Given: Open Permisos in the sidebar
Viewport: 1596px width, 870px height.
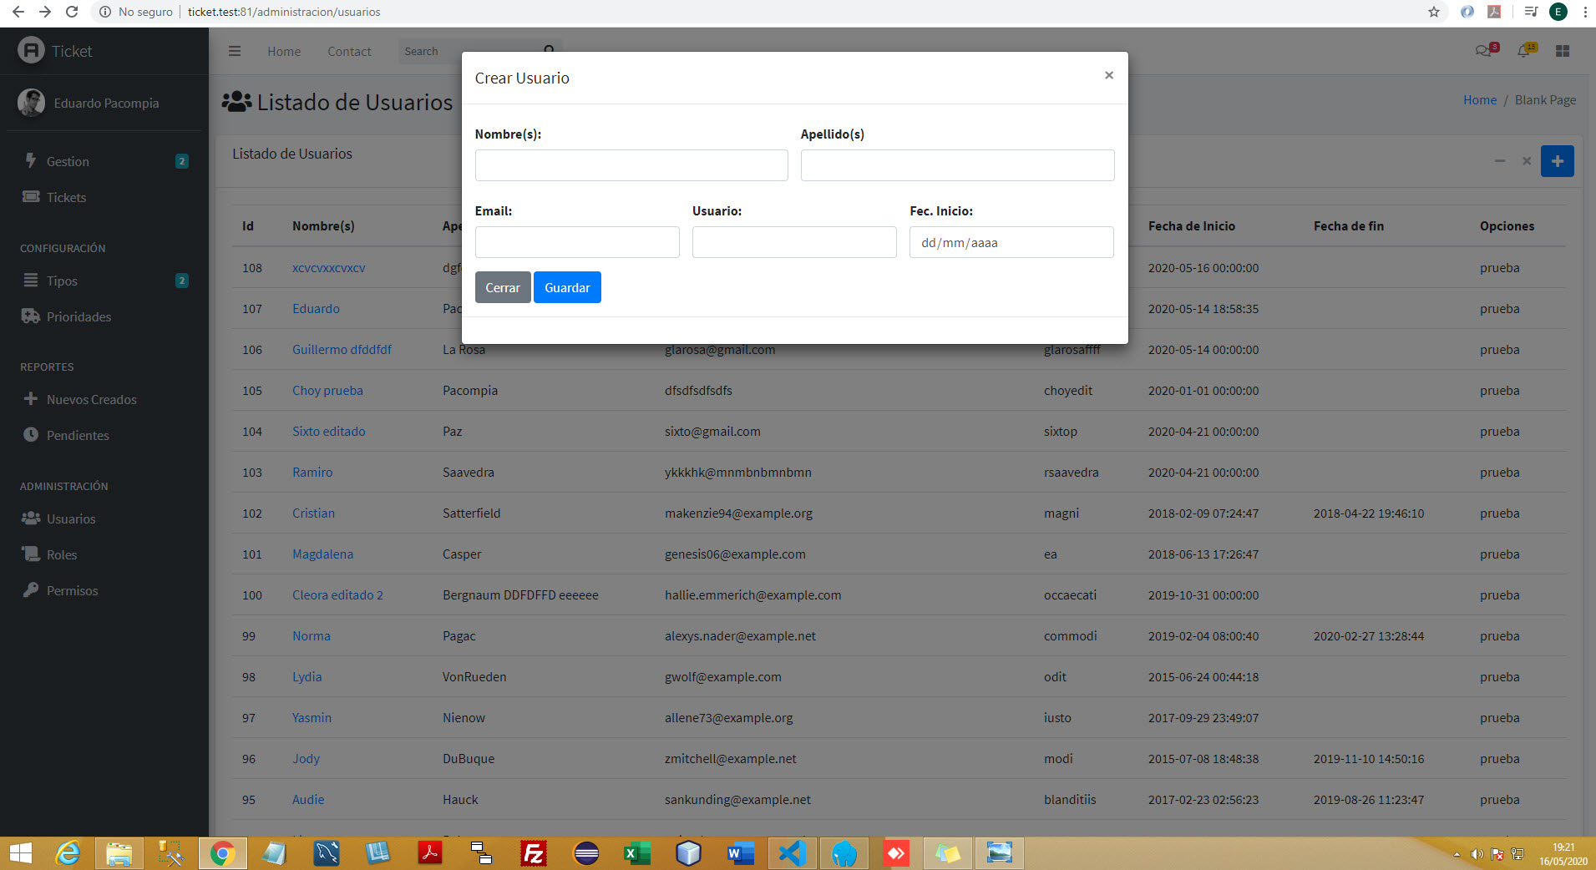Looking at the screenshot, I should tap(104, 590).
